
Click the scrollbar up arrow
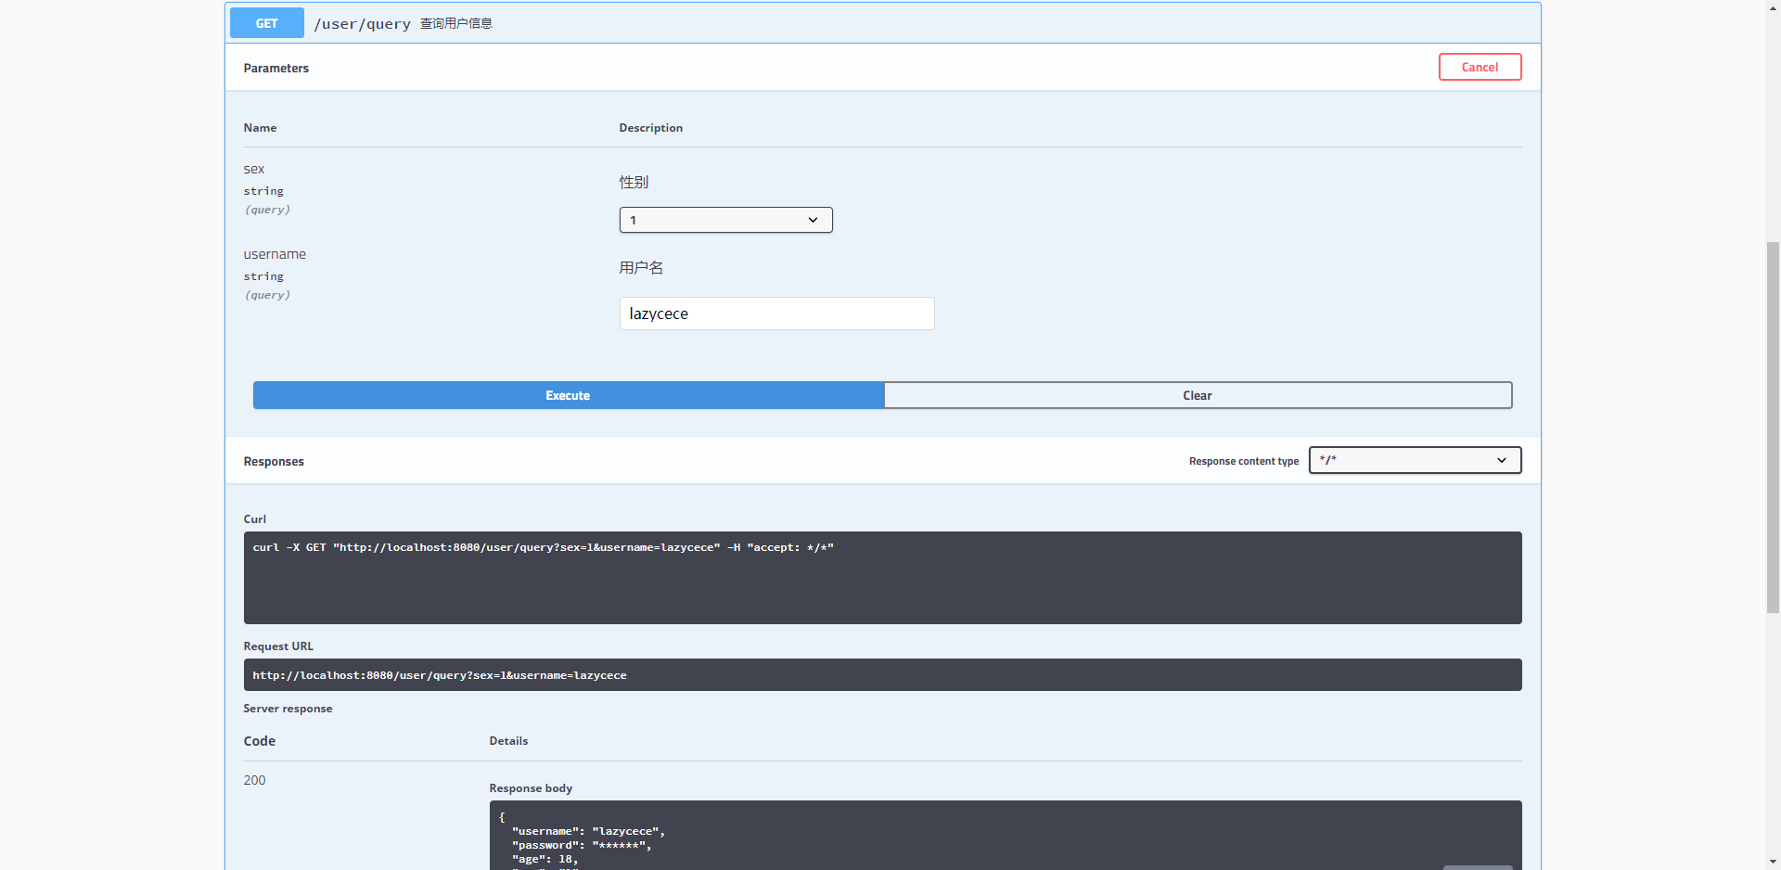point(1773,7)
